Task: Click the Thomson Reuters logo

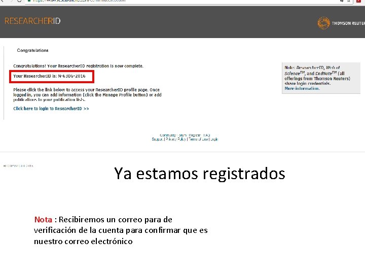Action: [341, 23]
